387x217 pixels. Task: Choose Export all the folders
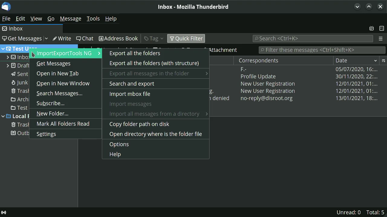(x=156, y=53)
